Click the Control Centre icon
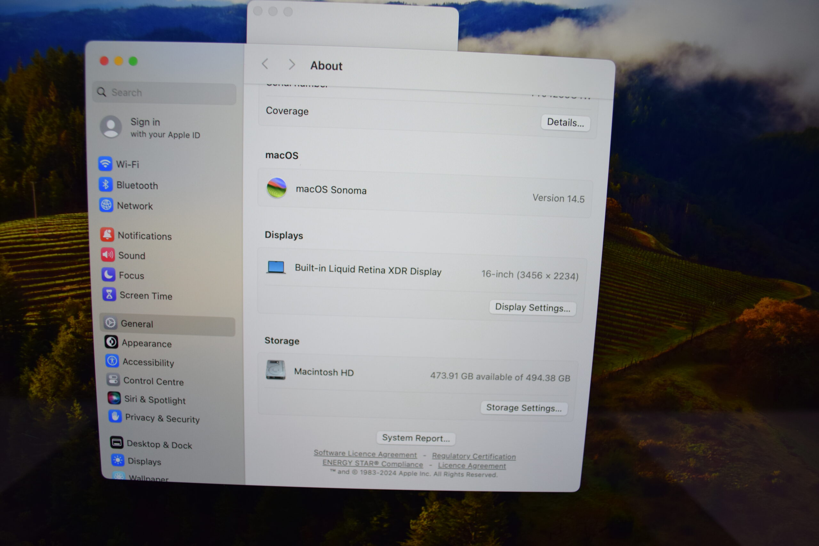 pyautogui.click(x=113, y=380)
